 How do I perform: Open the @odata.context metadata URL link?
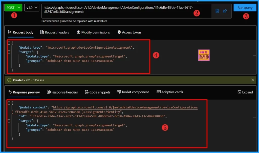tap(125, 107)
